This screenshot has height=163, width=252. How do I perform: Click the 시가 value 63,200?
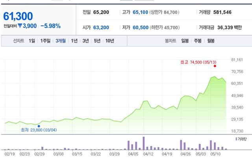102,28
